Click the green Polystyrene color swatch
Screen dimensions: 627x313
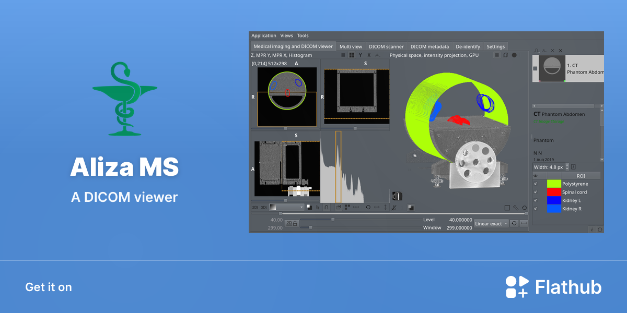553,184
